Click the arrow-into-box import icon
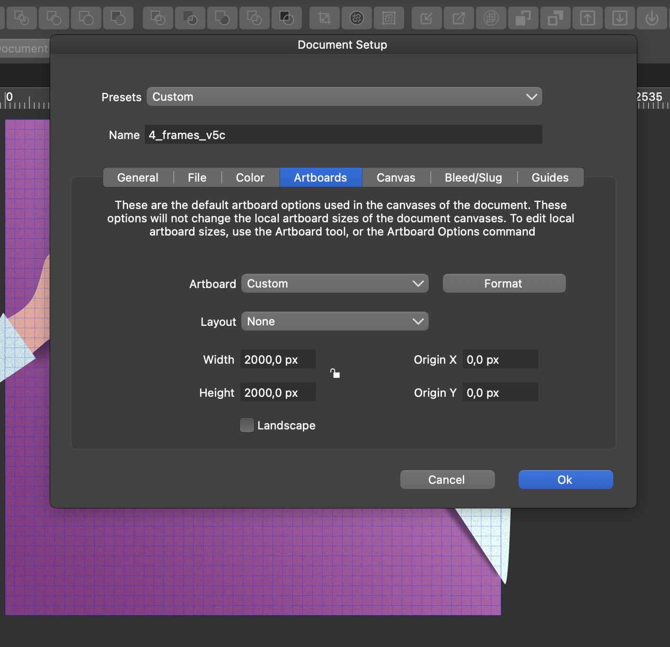This screenshot has width=670, height=647. pyautogui.click(x=427, y=18)
